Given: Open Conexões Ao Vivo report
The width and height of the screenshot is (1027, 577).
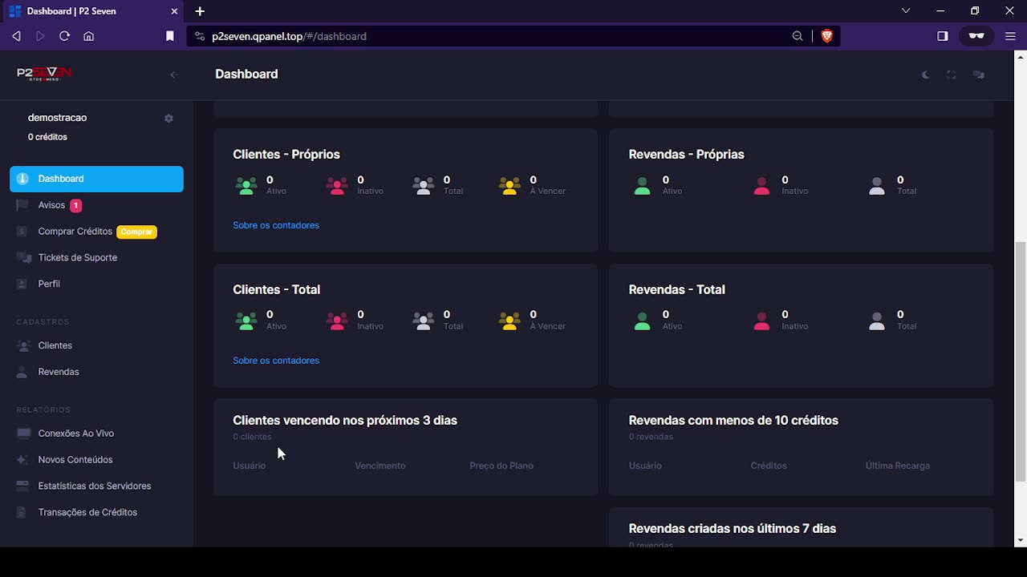Looking at the screenshot, I should tap(76, 434).
